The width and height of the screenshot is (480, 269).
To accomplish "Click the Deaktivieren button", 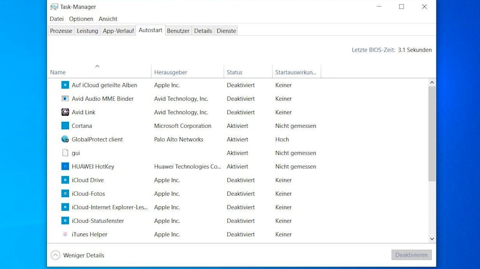I will click(x=411, y=255).
